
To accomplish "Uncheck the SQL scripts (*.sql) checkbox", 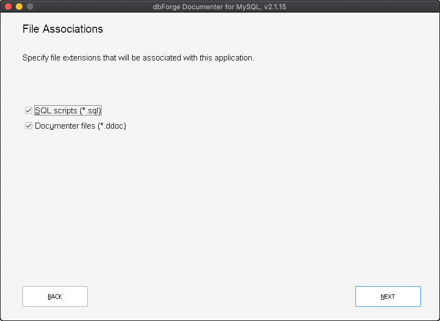I will (28, 111).
